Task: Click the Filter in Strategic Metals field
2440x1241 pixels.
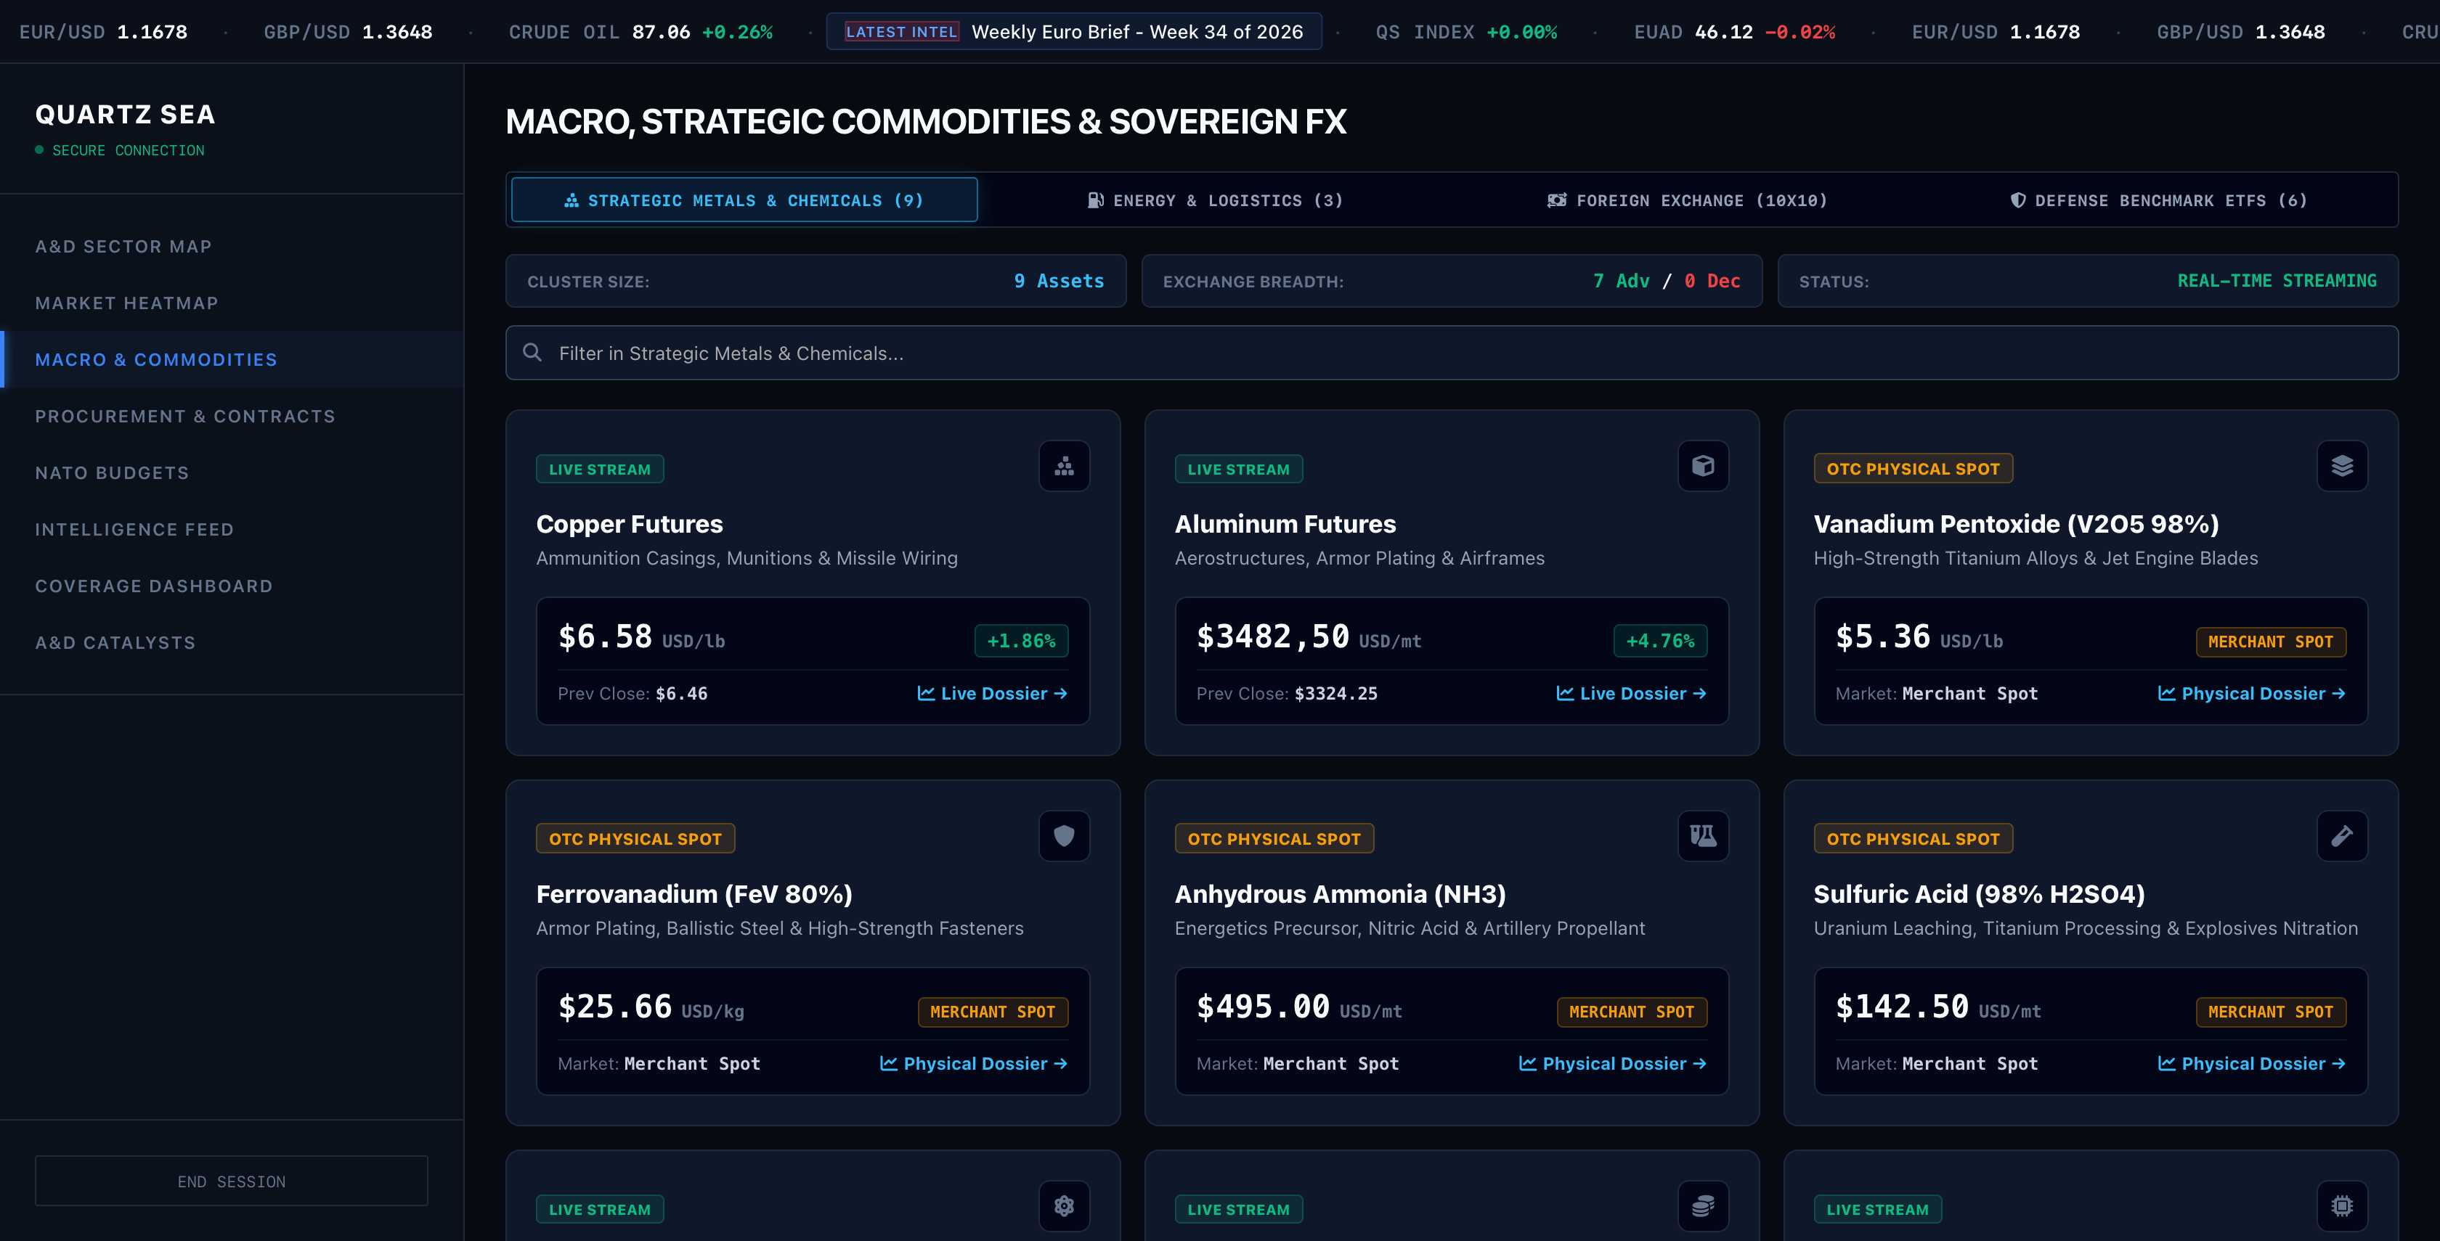Action: tap(1451, 353)
